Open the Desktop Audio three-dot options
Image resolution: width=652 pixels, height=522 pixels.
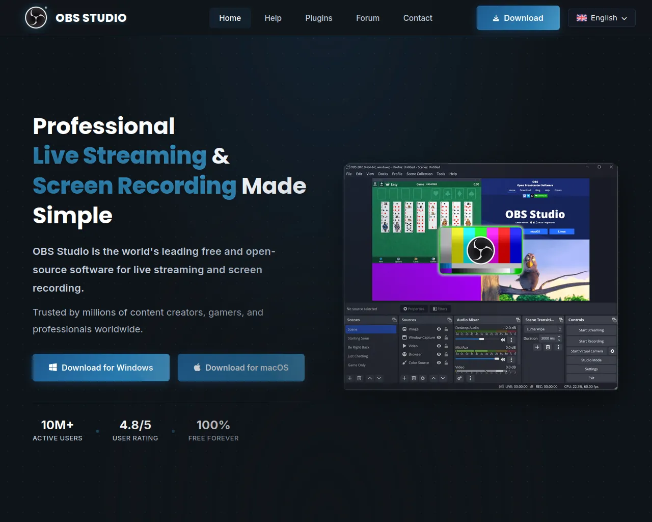coord(511,340)
